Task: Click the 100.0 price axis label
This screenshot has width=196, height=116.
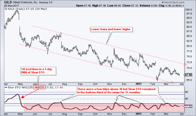Action: pos(188,10)
